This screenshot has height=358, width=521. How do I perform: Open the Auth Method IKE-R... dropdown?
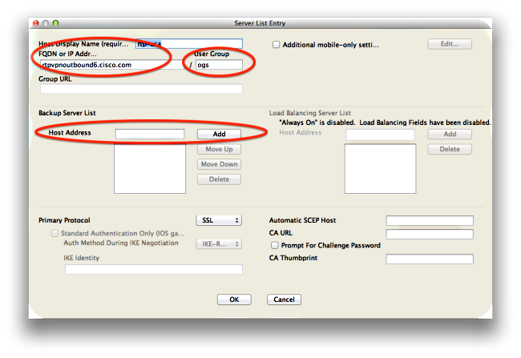pyautogui.click(x=219, y=243)
